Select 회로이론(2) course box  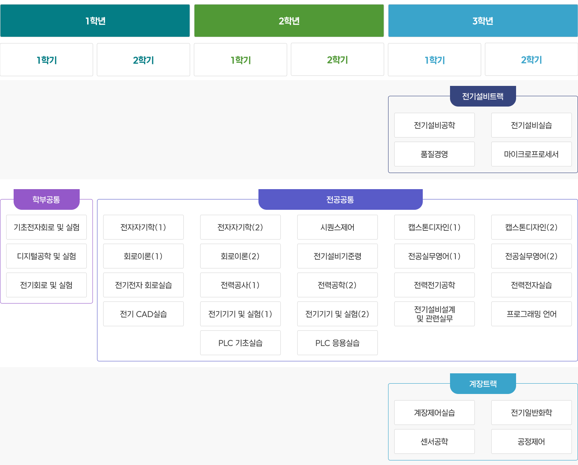pyautogui.click(x=240, y=256)
